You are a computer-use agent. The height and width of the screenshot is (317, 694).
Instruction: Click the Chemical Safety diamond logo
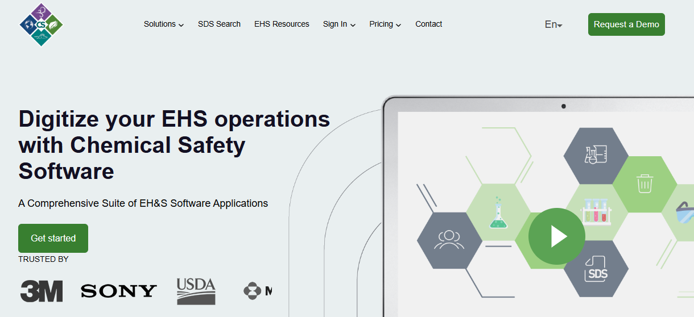[41, 24]
